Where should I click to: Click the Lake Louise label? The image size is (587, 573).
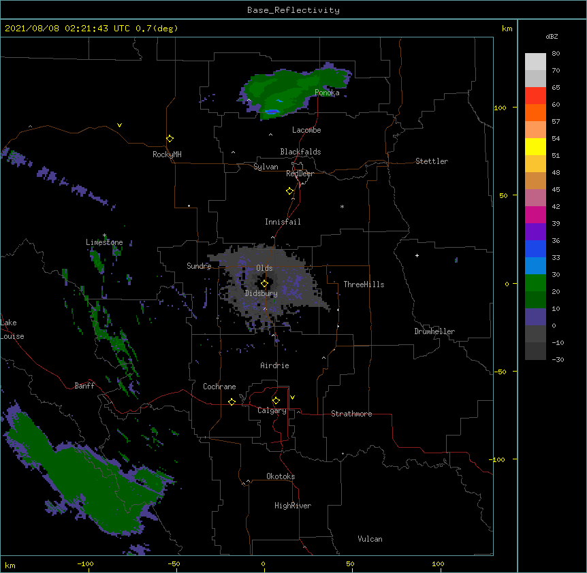[12, 329]
